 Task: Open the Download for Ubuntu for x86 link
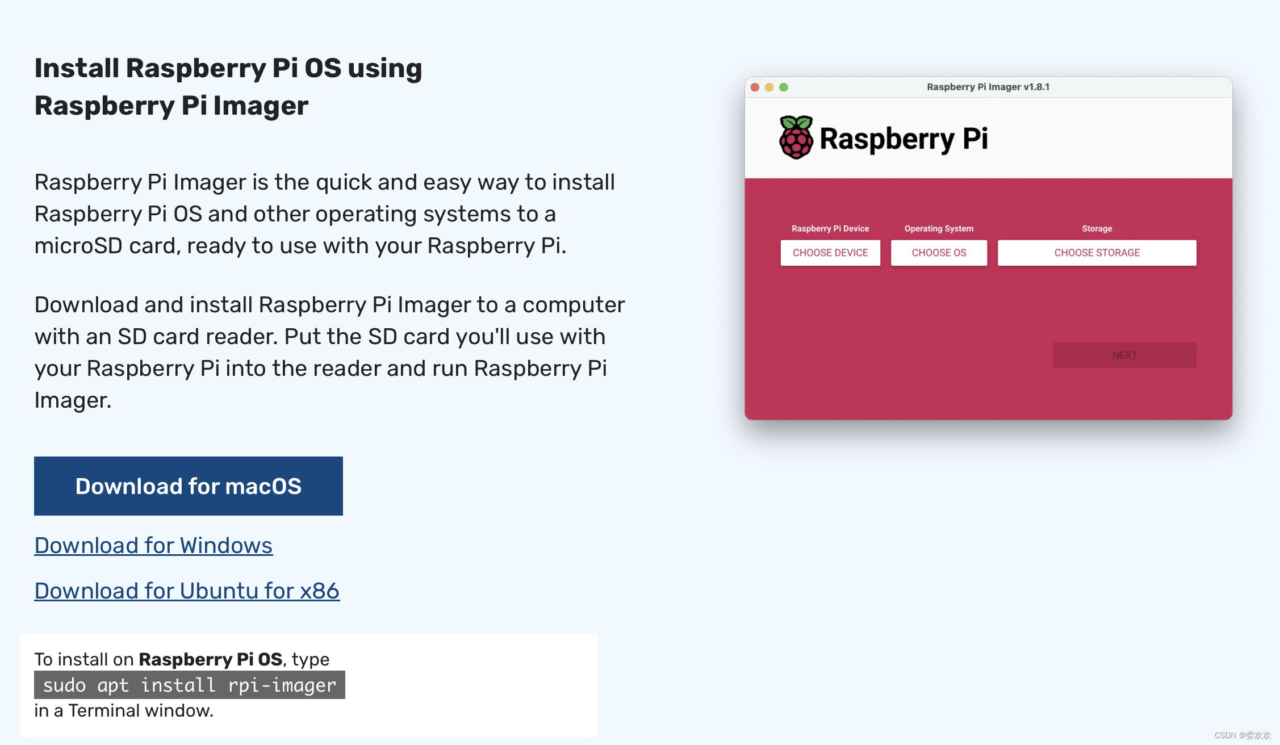187,591
